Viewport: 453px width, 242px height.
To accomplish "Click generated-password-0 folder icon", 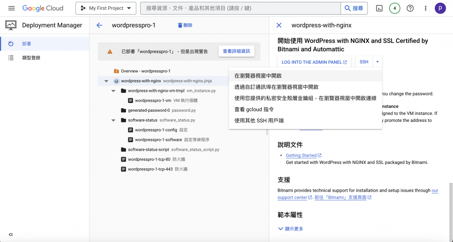I will (x=124, y=110).
